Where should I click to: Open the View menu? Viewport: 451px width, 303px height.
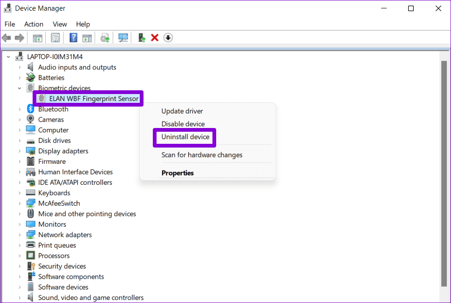pyautogui.click(x=60, y=24)
